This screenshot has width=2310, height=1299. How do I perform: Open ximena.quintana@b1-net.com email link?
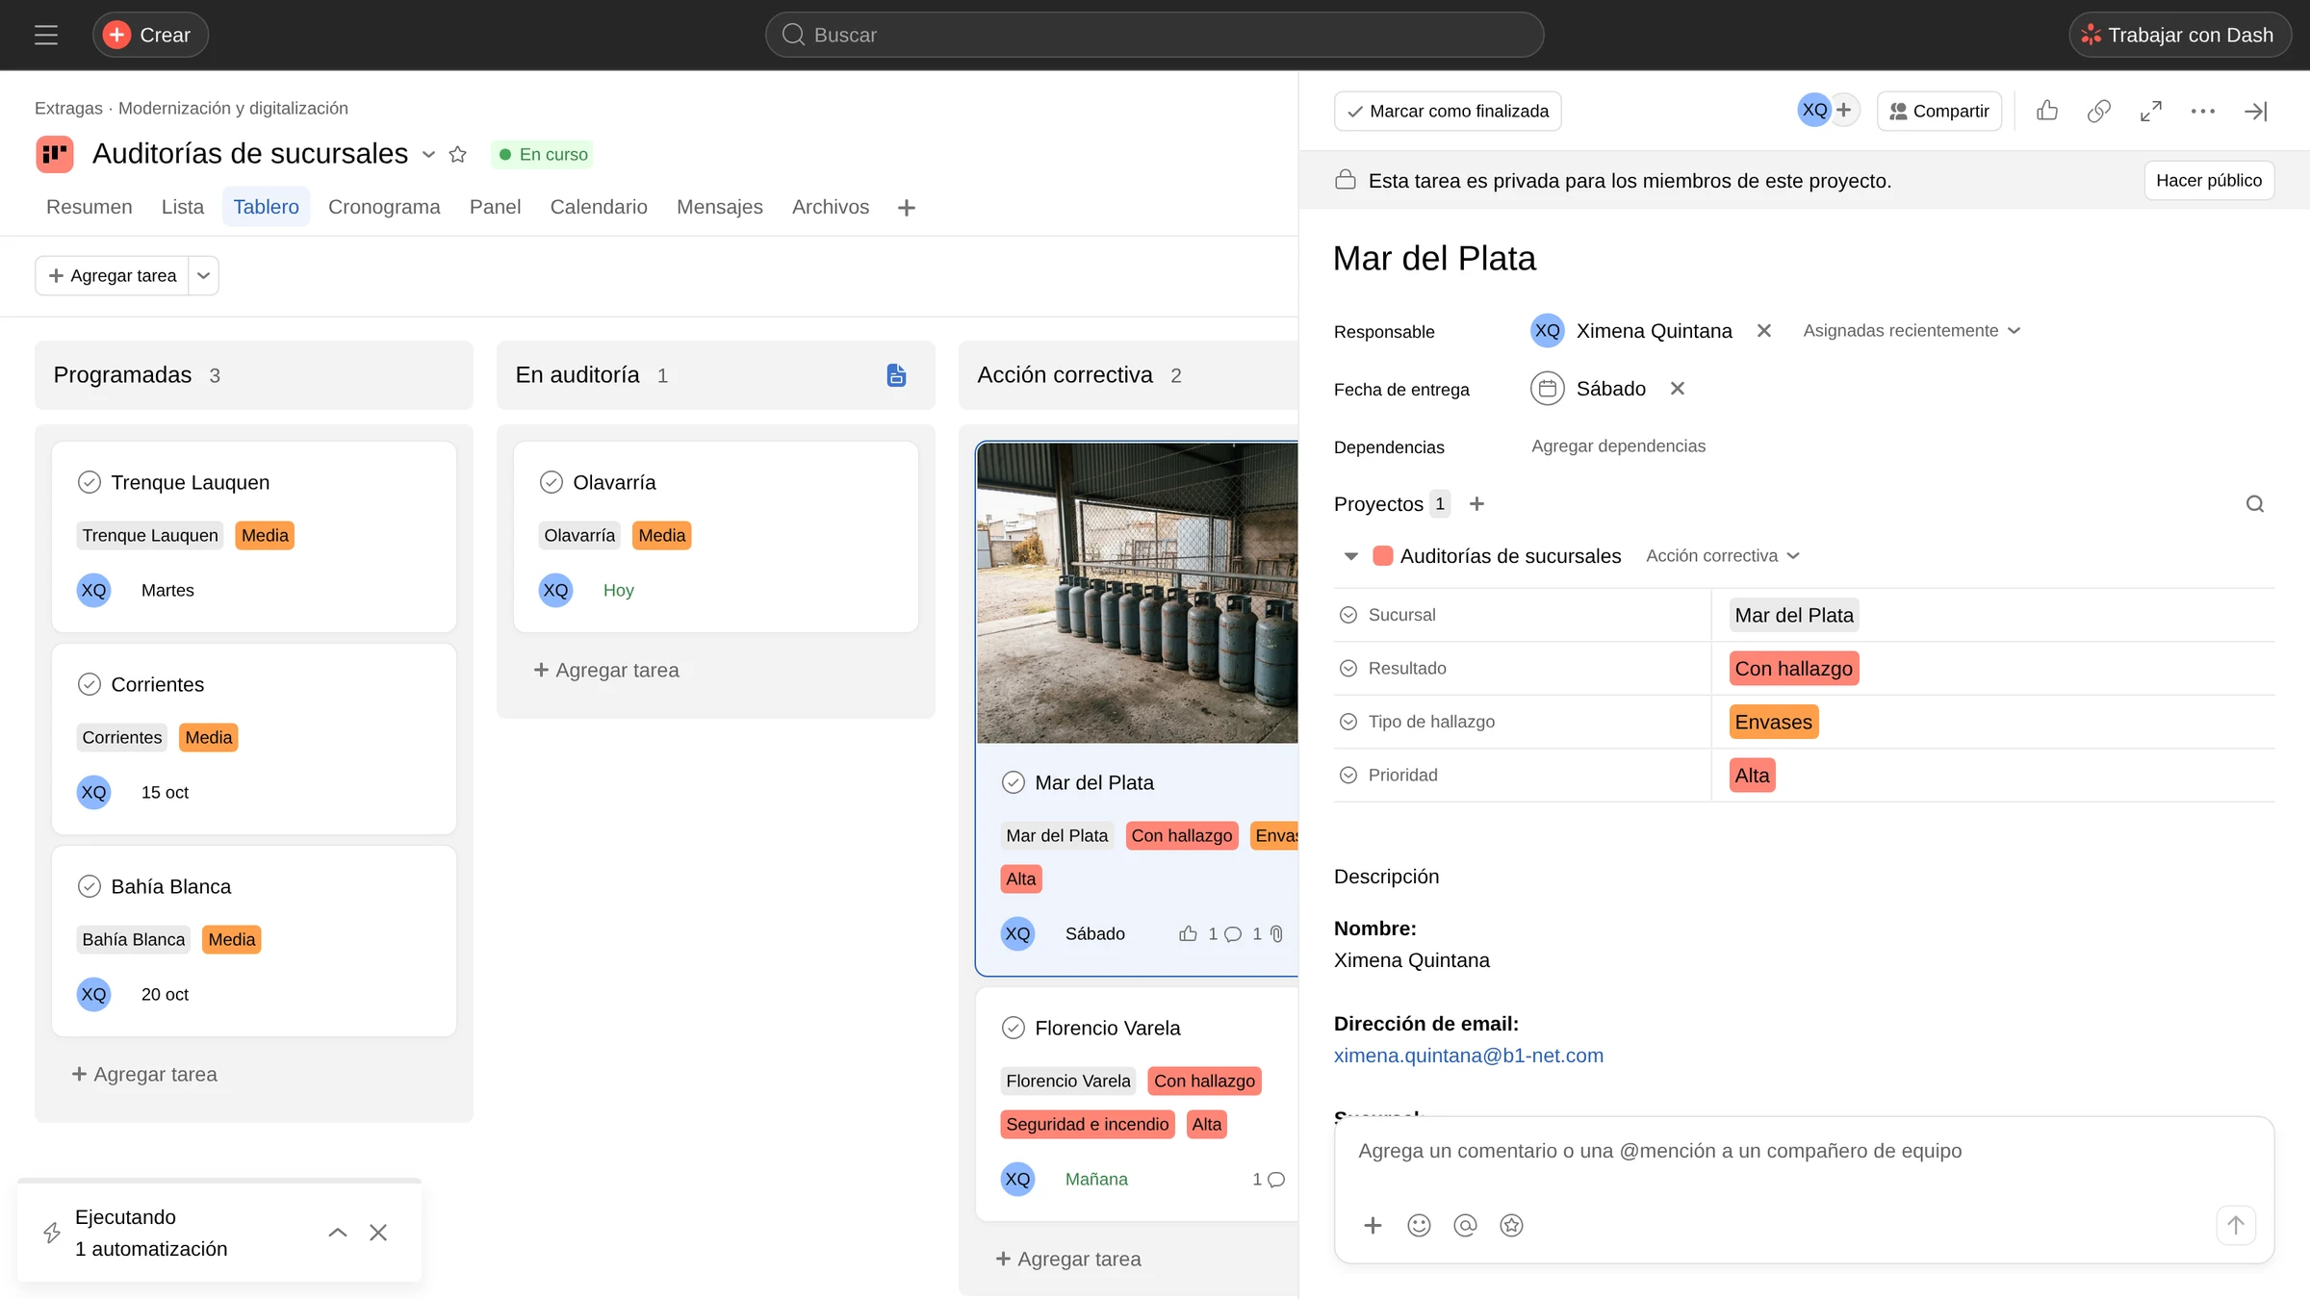pyautogui.click(x=1469, y=1056)
